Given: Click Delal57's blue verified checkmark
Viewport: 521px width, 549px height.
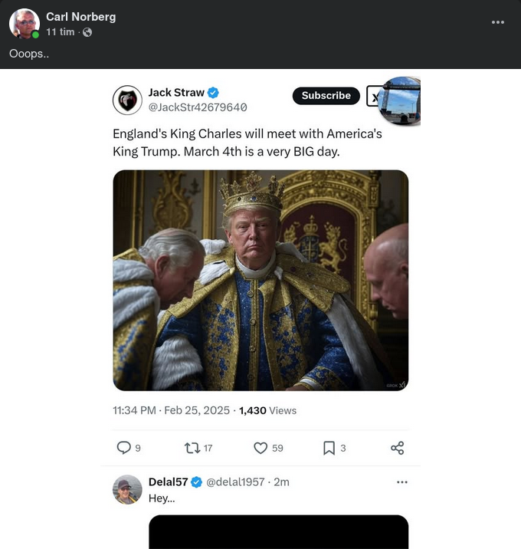Looking at the screenshot, I should click(196, 482).
